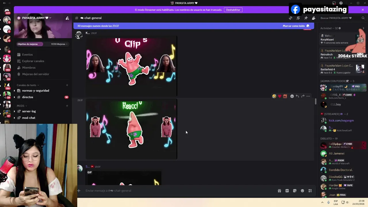Open the Korpiklaani activity card

(343, 39)
